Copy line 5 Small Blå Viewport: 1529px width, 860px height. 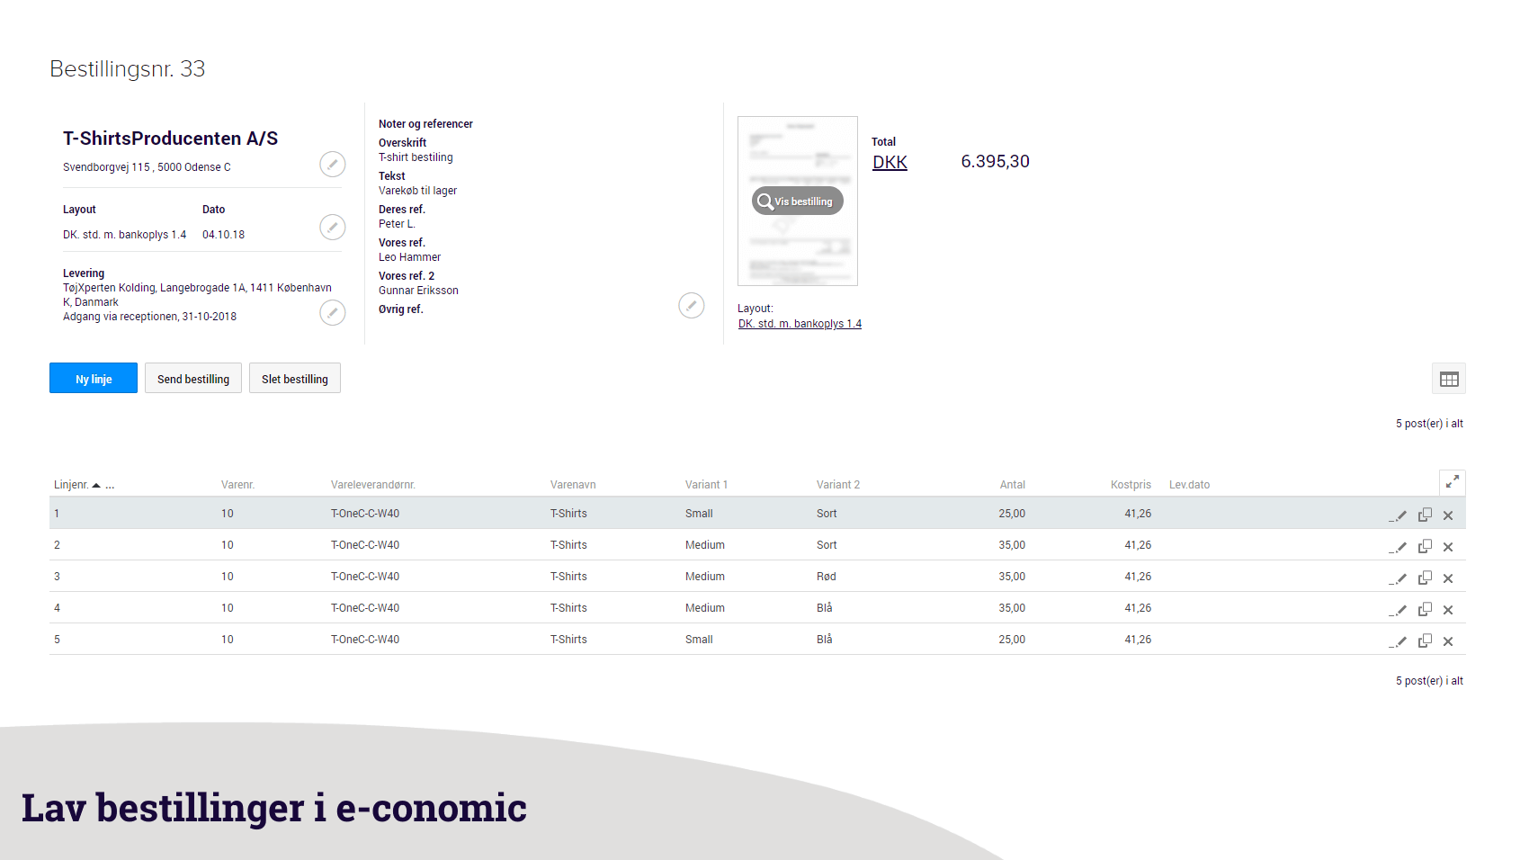tap(1425, 641)
